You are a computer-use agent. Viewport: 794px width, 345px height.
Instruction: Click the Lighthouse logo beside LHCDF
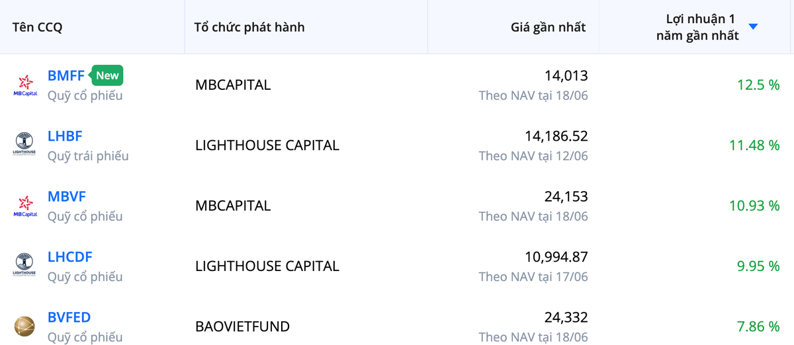coord(25,266)
